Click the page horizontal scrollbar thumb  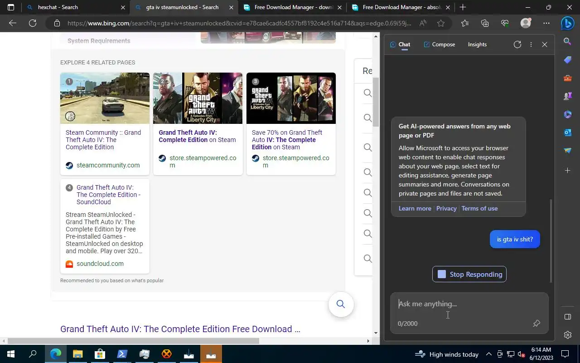click(x=133, y=341)
